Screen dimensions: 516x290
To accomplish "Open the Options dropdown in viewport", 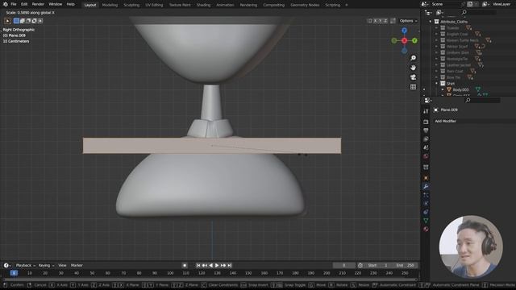I will (x=409, y=21).
